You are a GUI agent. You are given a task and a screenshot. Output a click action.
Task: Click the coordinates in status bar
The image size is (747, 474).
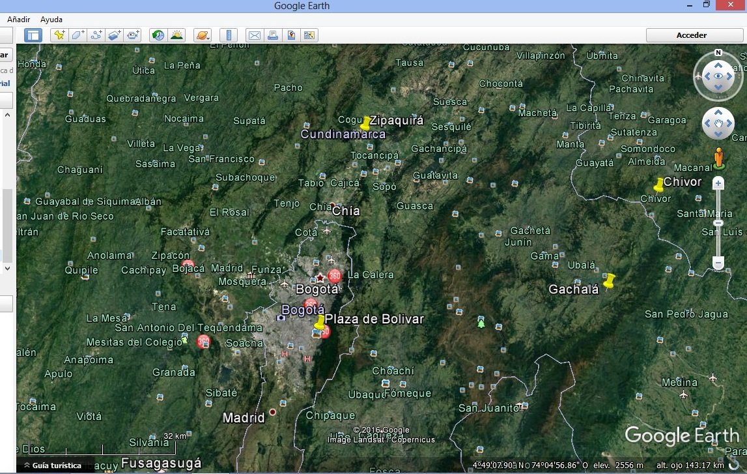click(530, 465)
